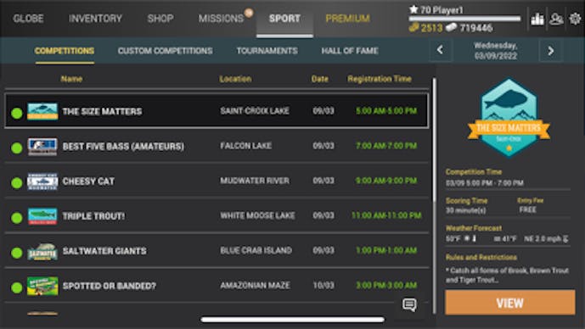
Task: Click the Spotted or Banded logo icon
Action: (42, 286)
